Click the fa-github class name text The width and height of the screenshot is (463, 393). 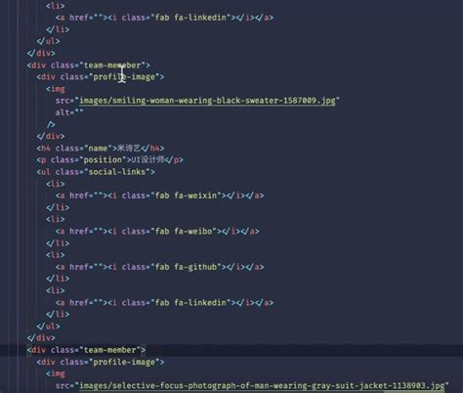[195, 267]
